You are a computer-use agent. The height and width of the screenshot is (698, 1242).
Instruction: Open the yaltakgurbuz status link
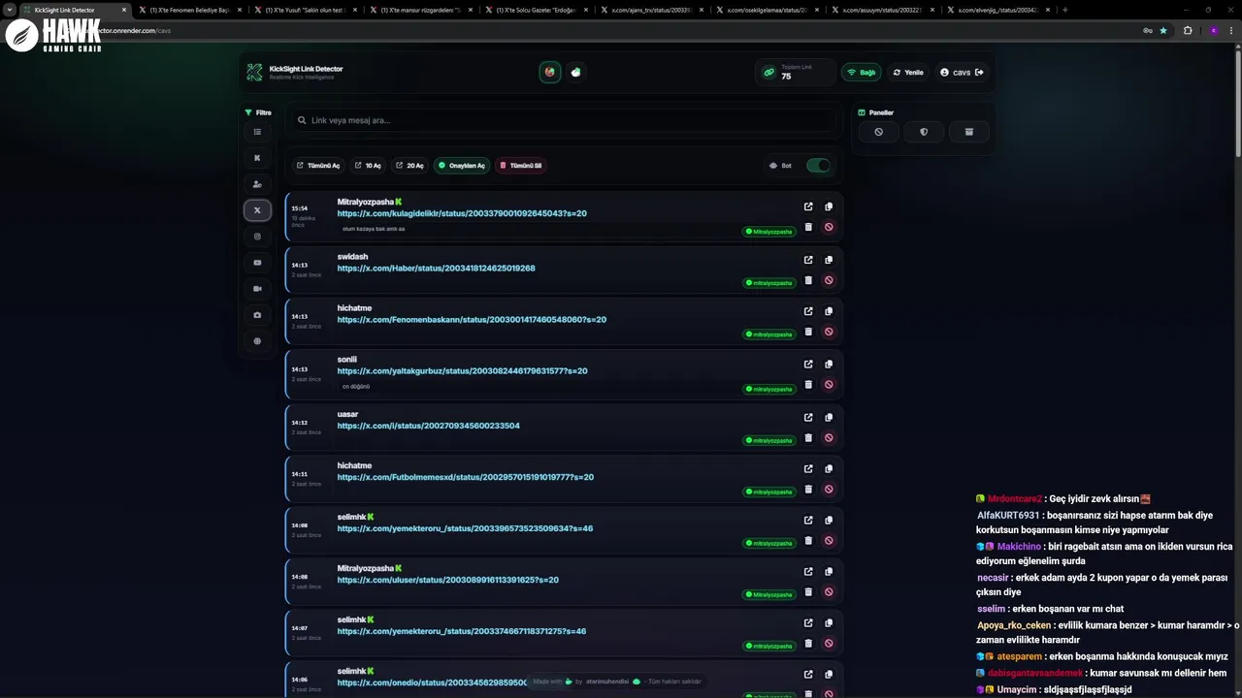pyautogui.click(x=462, y=371)
